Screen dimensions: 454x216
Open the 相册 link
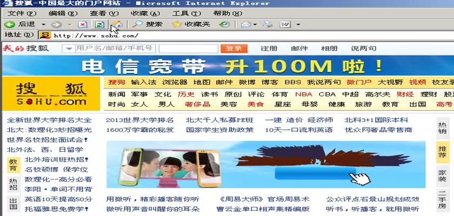329,48
